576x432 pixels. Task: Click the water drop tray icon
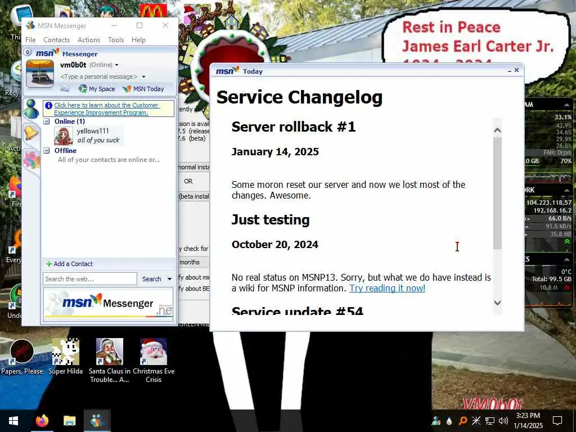tap(449, 421)
